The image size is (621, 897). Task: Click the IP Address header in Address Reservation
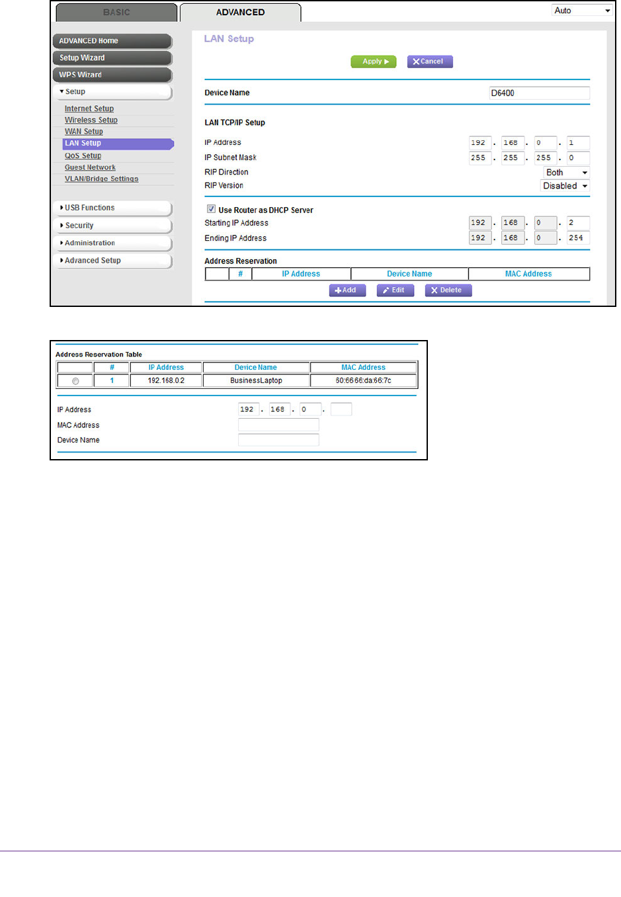(x=301, y=274)
